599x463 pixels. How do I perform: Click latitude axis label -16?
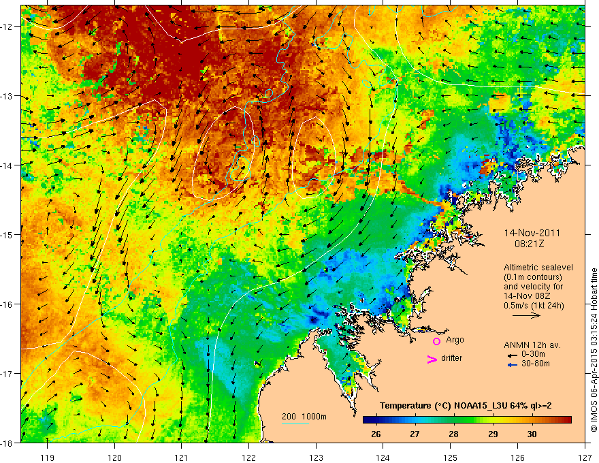(x=7, y=304)
